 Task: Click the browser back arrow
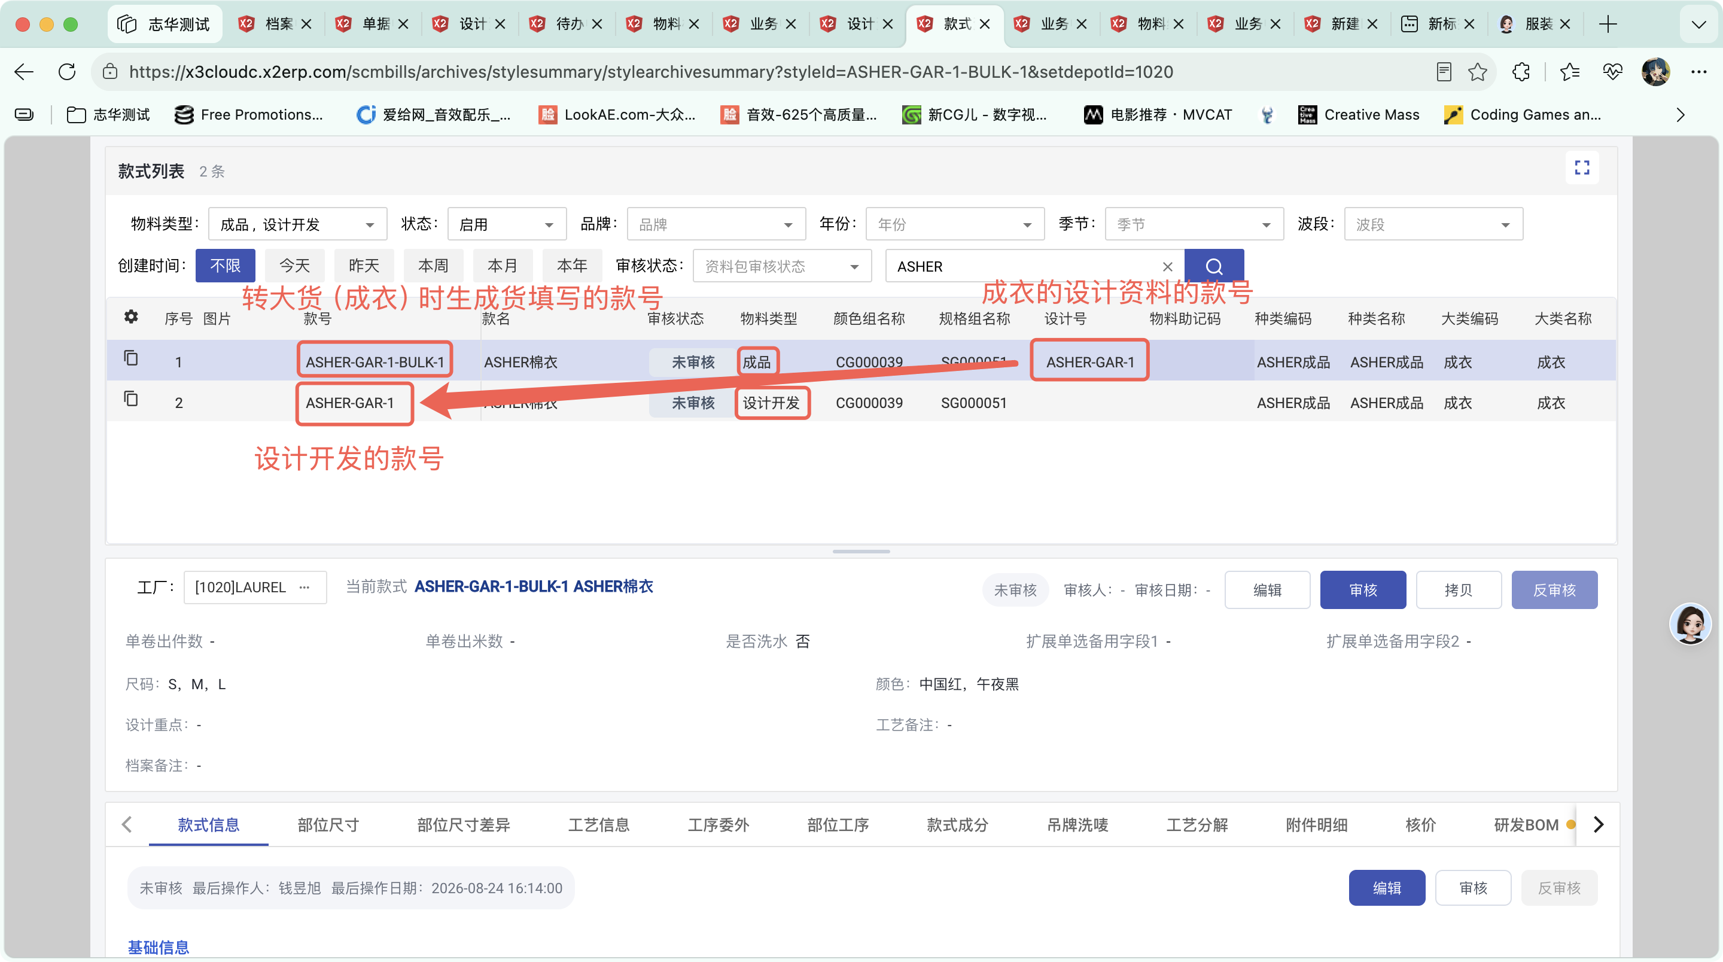pyautogui.click(x=24, y=72)
